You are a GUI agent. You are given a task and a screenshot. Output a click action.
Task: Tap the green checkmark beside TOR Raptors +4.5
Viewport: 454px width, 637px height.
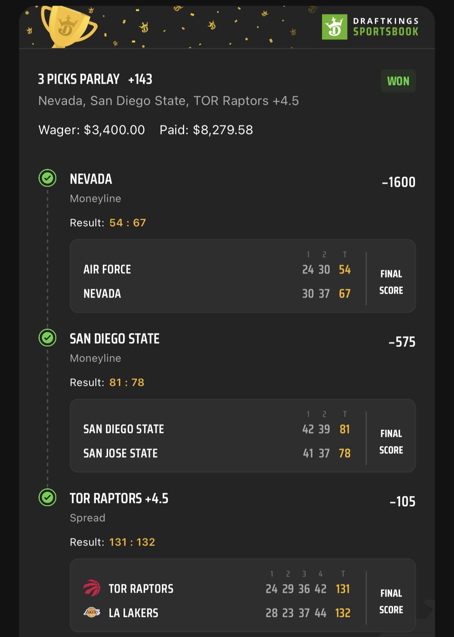point(48,498)
